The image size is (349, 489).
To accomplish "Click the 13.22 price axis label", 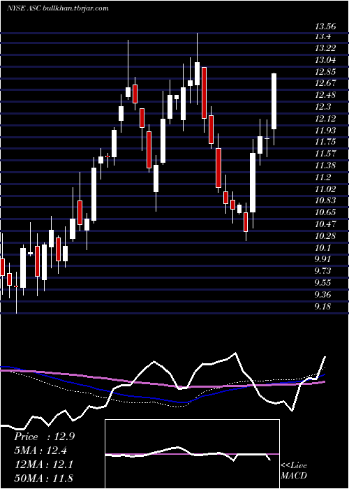I will pos(325,48).
